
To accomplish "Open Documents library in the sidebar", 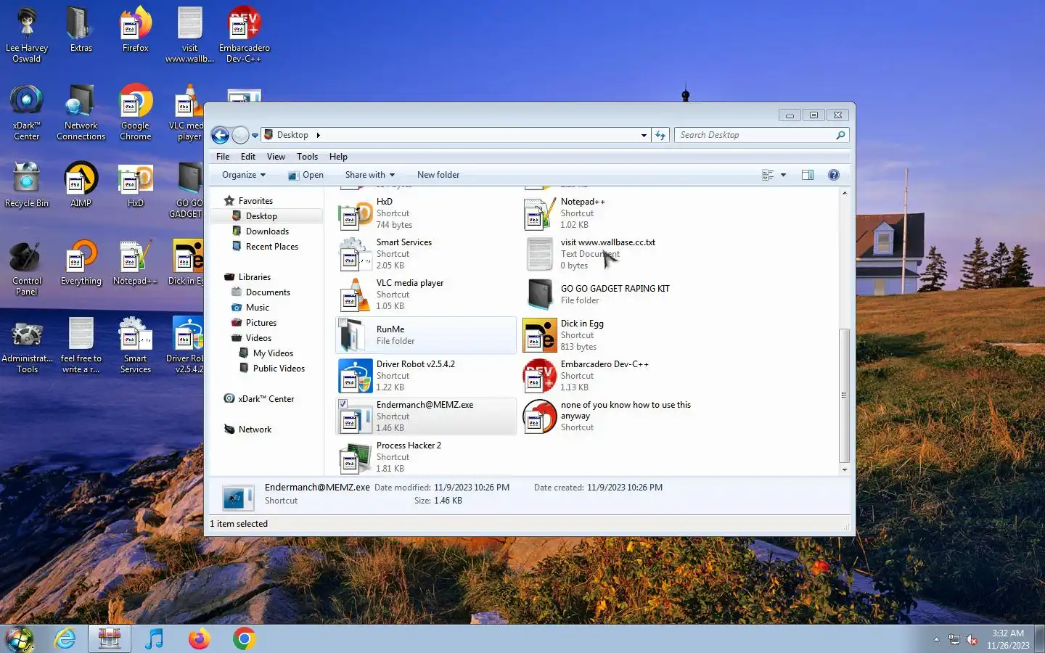I will (268, 292).
